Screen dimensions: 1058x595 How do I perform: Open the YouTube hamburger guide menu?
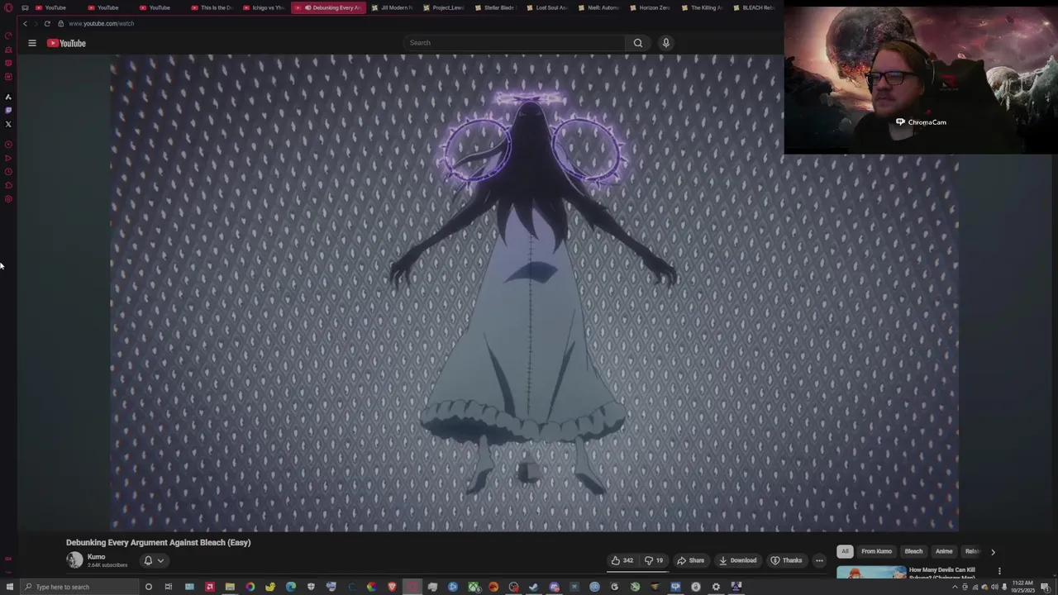(32, 43)
